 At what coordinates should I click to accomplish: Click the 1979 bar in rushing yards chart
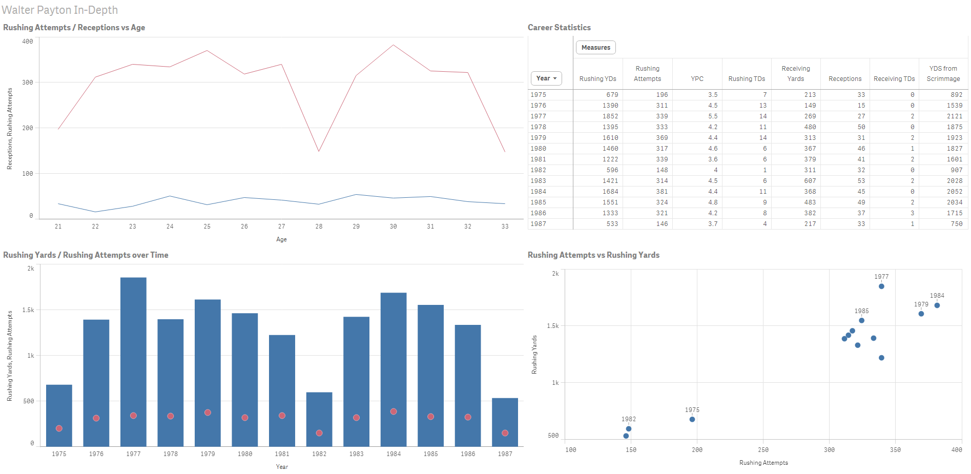click(x=208, y=373)
